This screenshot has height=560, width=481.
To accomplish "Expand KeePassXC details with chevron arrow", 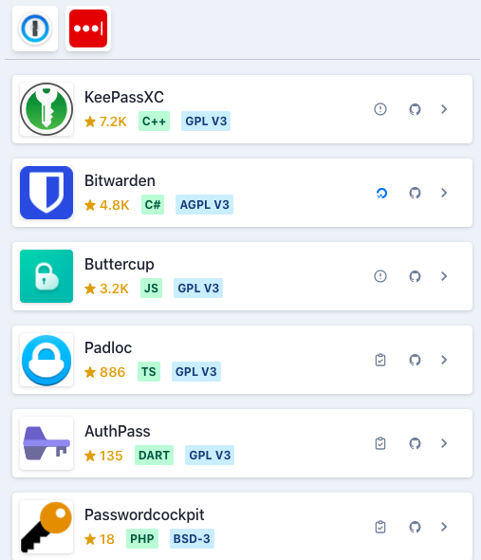I will pos(444,109).
